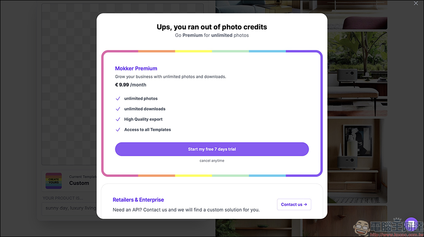
Task: Click the checkmark beside High Quality export
Action: click(118, 119)
